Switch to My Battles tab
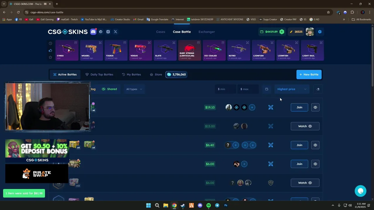 point(131,74)
